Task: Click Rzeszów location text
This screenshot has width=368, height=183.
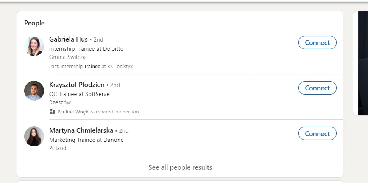Action: click(60, 102)
